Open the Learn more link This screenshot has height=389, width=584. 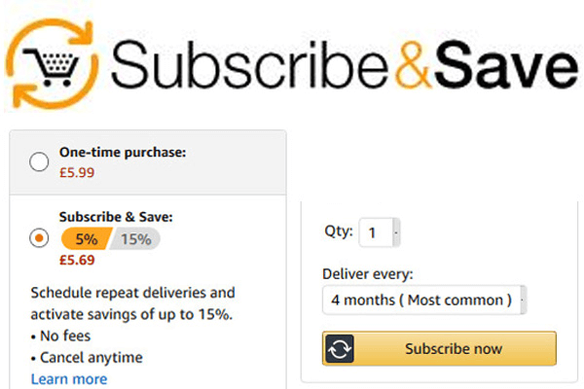tap(69, 379)
